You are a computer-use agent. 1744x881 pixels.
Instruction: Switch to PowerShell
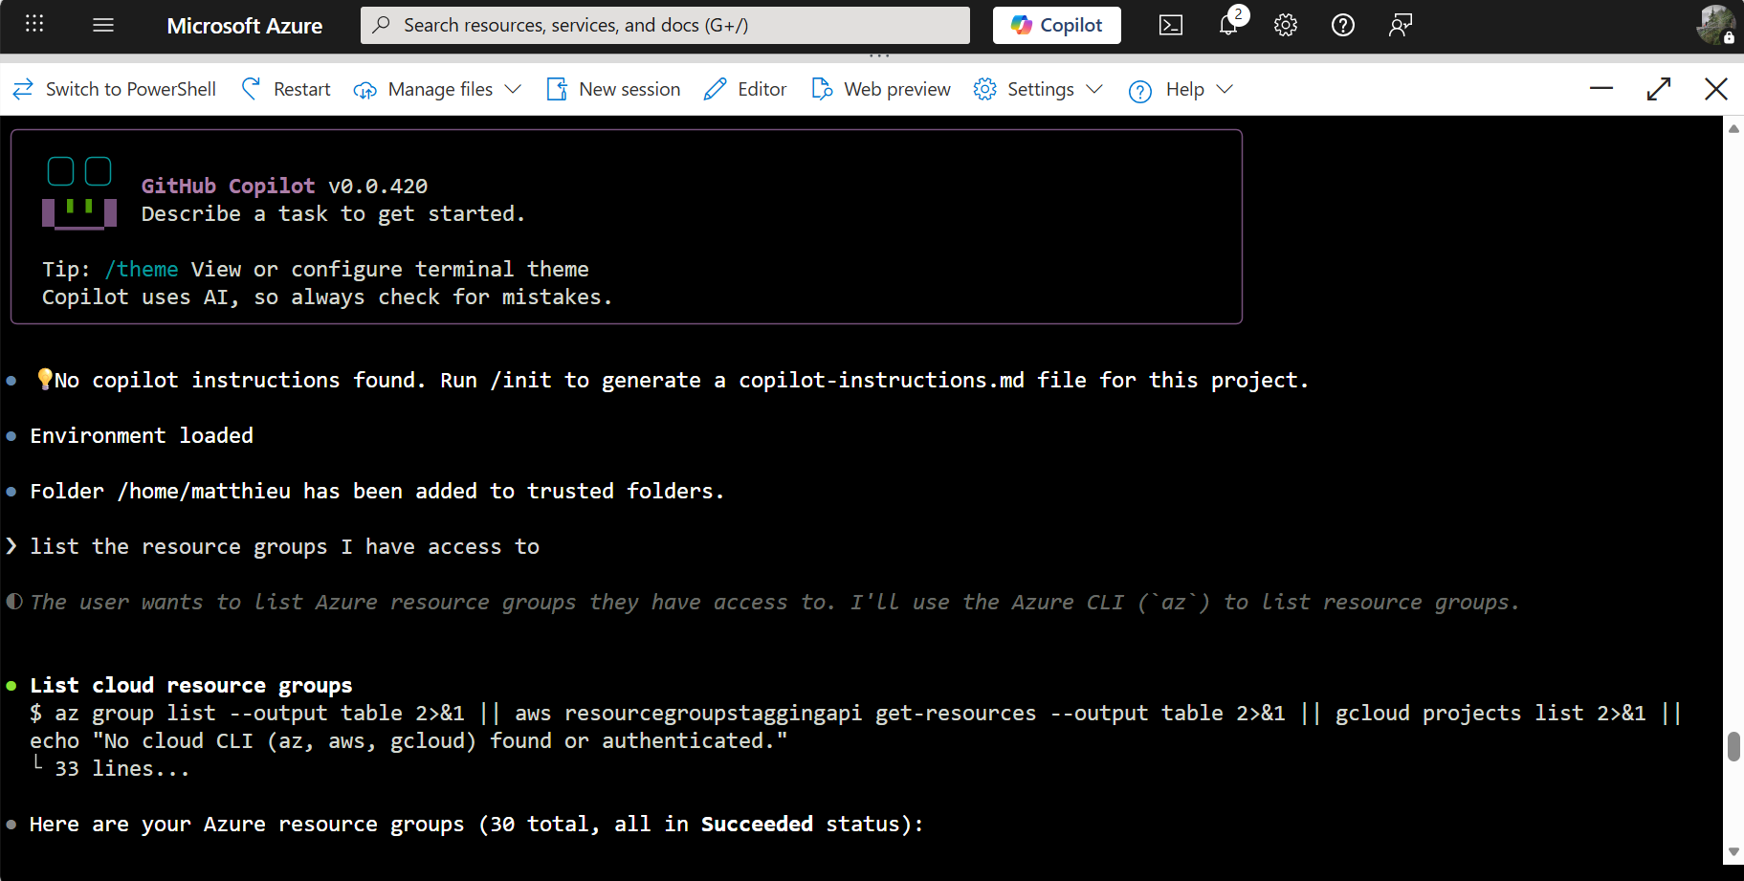click(x=114, y=88)
